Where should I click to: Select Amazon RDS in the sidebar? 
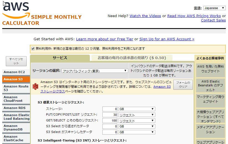click(x=16, y=108)
